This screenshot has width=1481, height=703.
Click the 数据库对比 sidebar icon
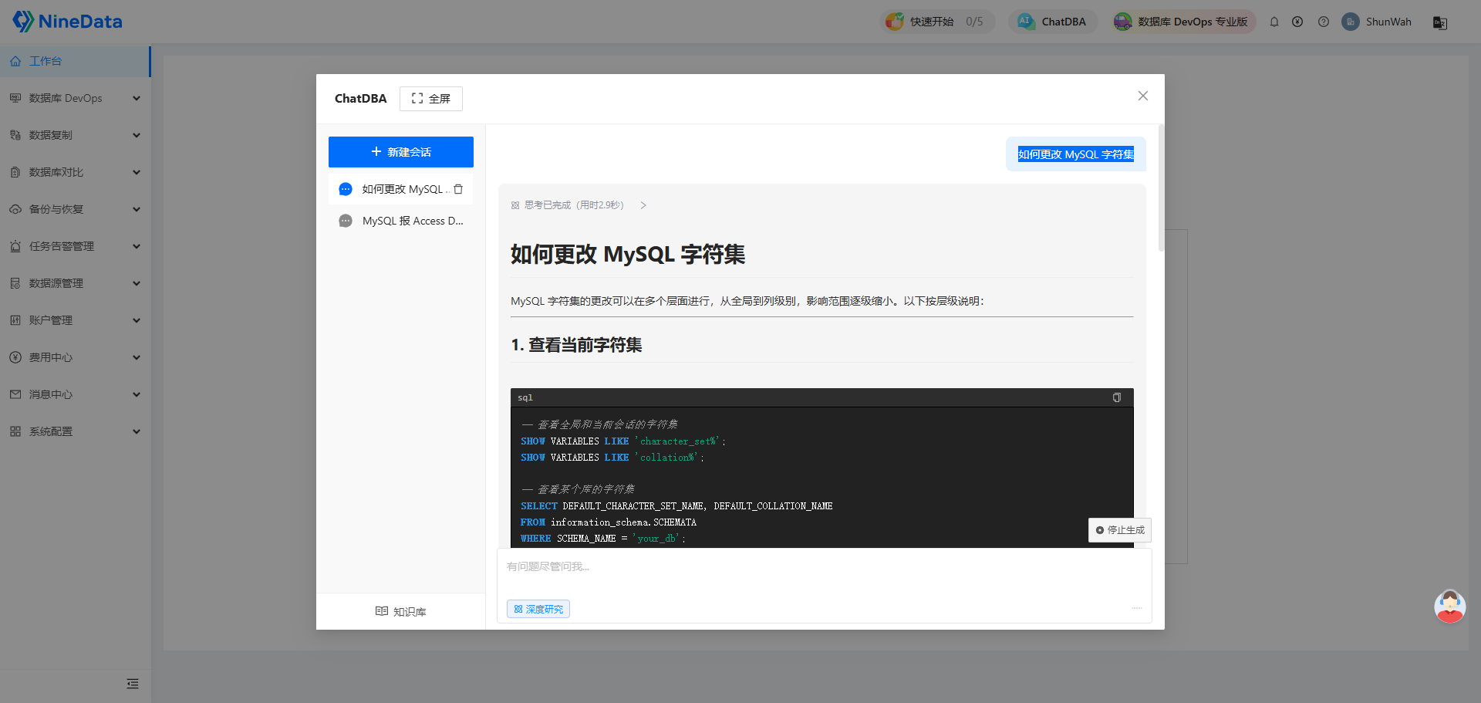[15, 172]
